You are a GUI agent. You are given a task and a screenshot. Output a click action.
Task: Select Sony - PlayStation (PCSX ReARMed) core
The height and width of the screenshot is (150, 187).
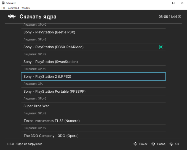point(93,47)
